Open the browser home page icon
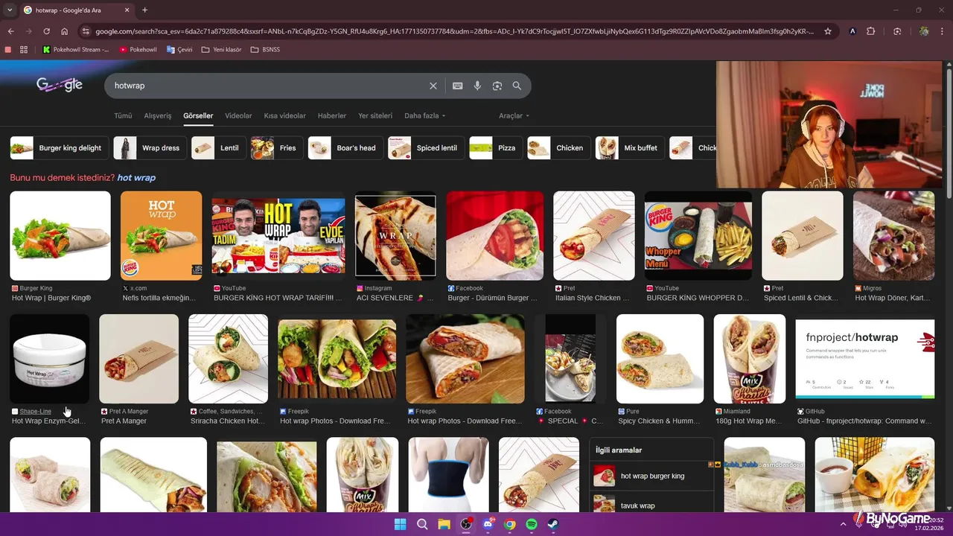 tap(64, 31)
